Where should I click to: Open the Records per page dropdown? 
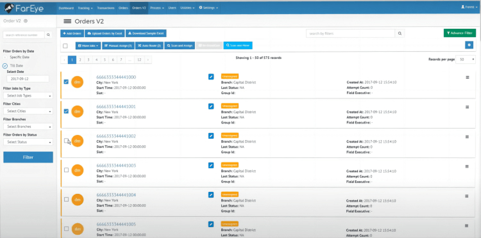click(466, 59)
